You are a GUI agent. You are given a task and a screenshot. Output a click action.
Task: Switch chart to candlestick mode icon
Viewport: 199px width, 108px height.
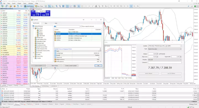[49, 6]
